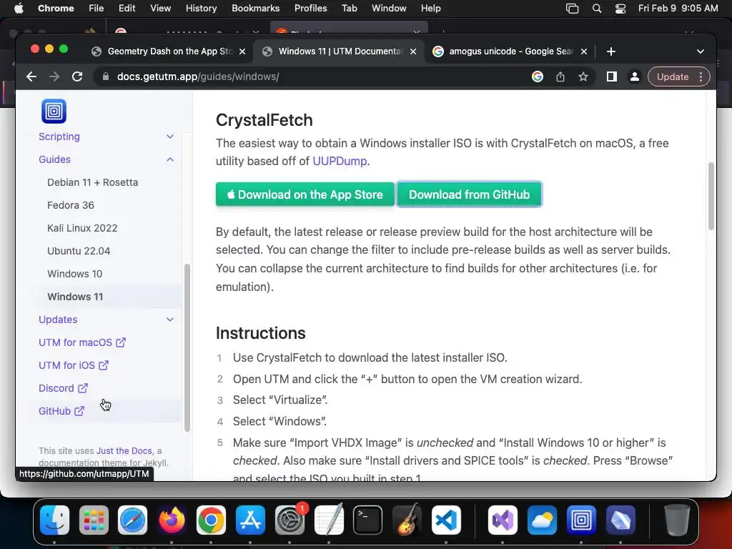The height and width of the screenshot is (549, 732).
Task: Click the main page vertical scrollbar
Action: [711, 196]
